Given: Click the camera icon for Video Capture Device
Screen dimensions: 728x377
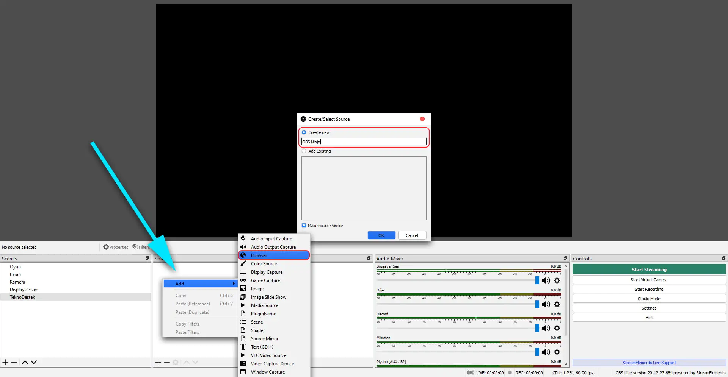Looking at the screenshot, I should tap(243, 363).
